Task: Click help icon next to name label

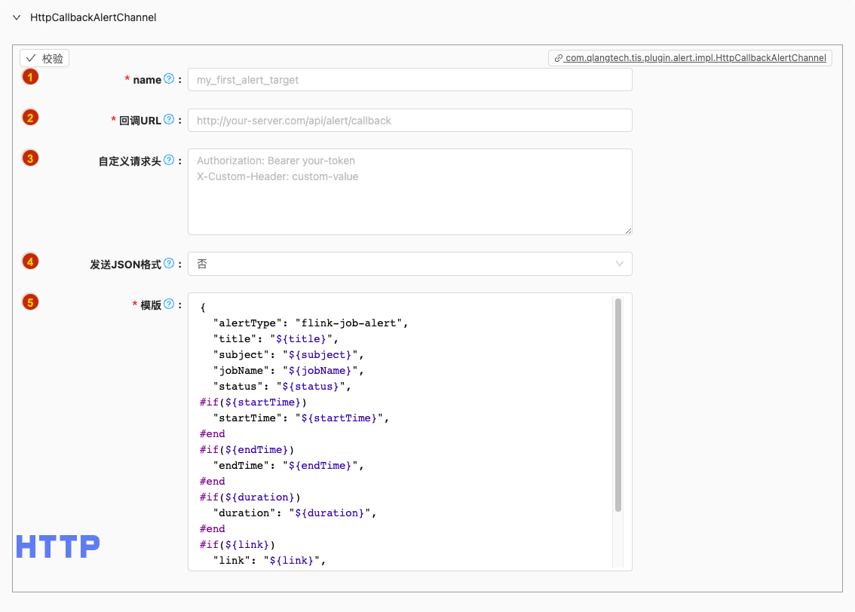Action: [169, 78]
